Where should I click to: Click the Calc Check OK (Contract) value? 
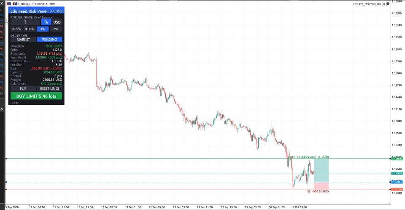51,83
